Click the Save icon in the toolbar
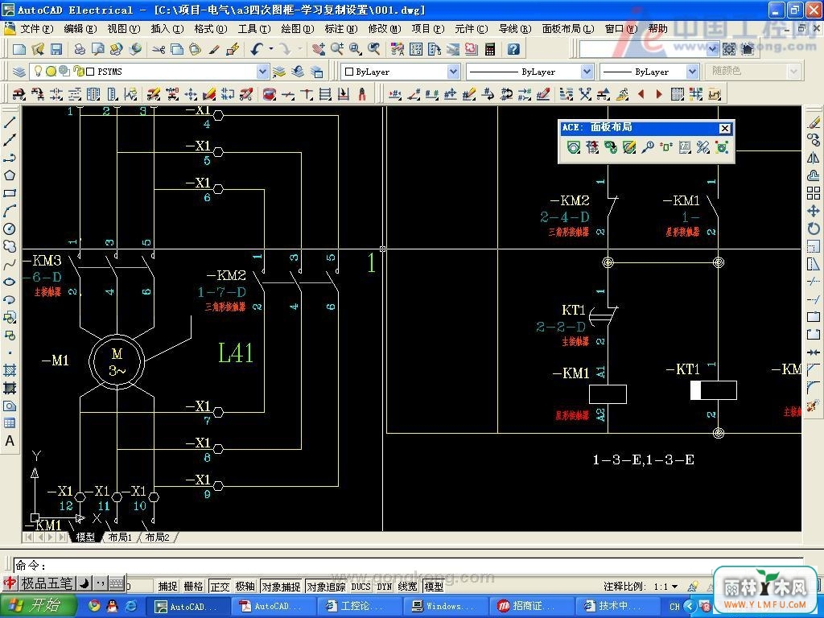Viewport: 824px width, 618px height. 56,49
